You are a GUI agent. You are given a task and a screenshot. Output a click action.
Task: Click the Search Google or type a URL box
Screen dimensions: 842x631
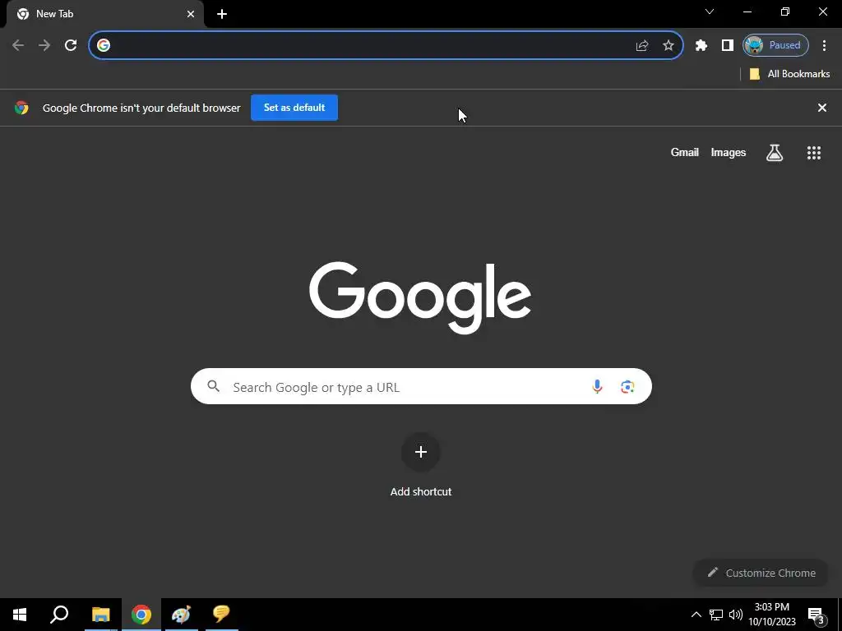click(x=421, y=386)
